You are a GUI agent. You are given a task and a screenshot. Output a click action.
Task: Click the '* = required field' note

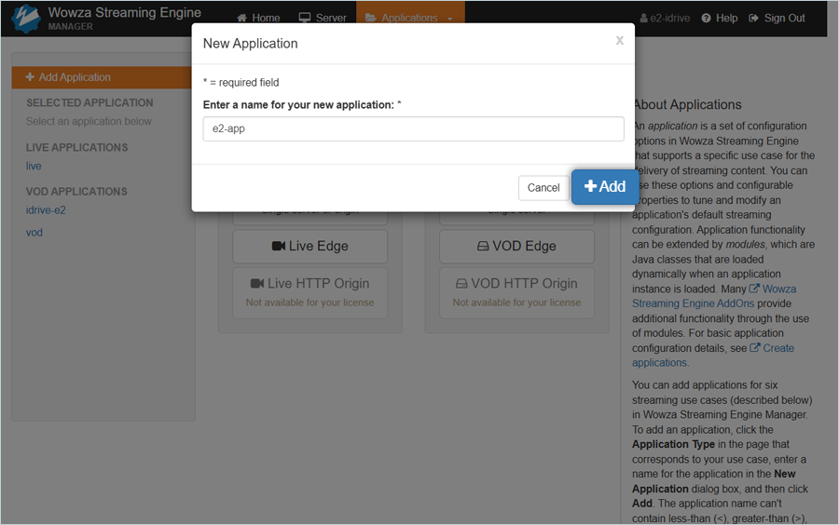(241, 83)
